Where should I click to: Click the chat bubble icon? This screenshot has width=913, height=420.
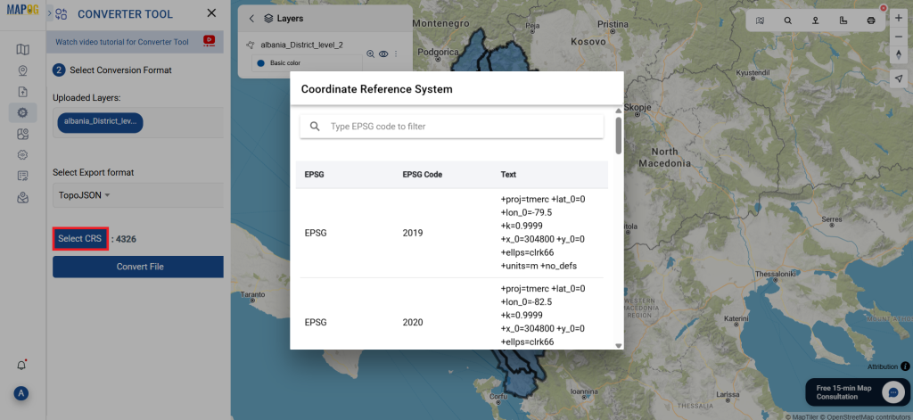[x=893, y=392]
